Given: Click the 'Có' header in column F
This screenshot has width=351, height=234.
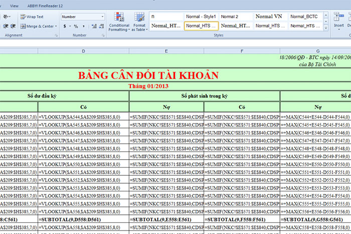Looking at the screenshot, I should 242,107.
